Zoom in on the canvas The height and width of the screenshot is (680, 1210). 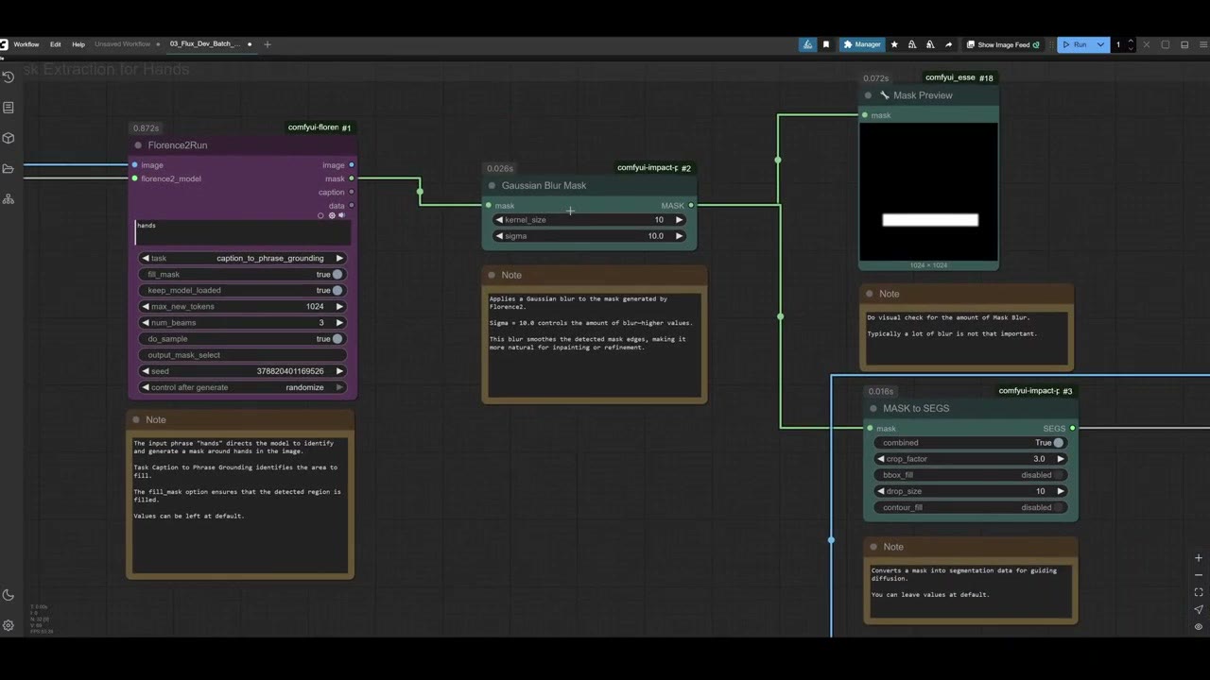pos(1199,558)
